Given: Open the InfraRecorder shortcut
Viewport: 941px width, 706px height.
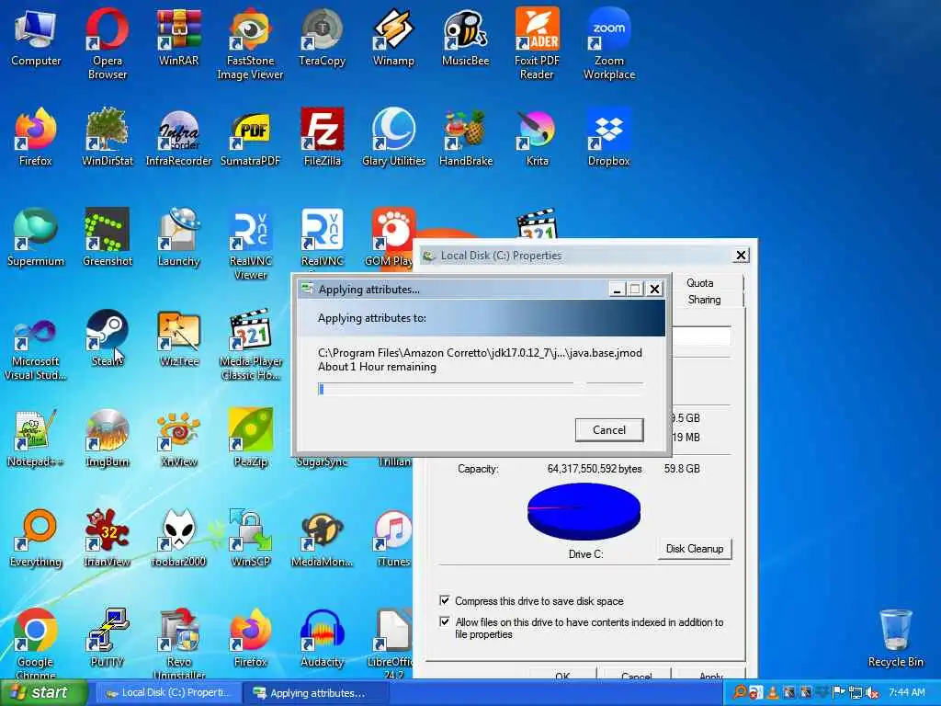Looking at the screenshot, I should click(178, 137).
